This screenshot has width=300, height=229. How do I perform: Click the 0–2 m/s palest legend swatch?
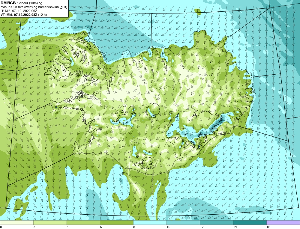click(16, 222)
